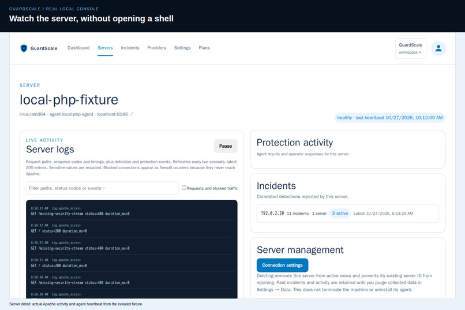Screen dimensions: 465x310
Task: Click the '11 incidents · 1 server' text
Action: 307,213
